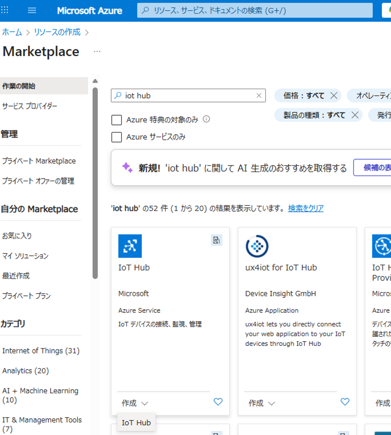Image resolution: width=391 pixels, height=435 pixels.
Task: Open the IoT Hub card title
Action: [x=134, y=268]
